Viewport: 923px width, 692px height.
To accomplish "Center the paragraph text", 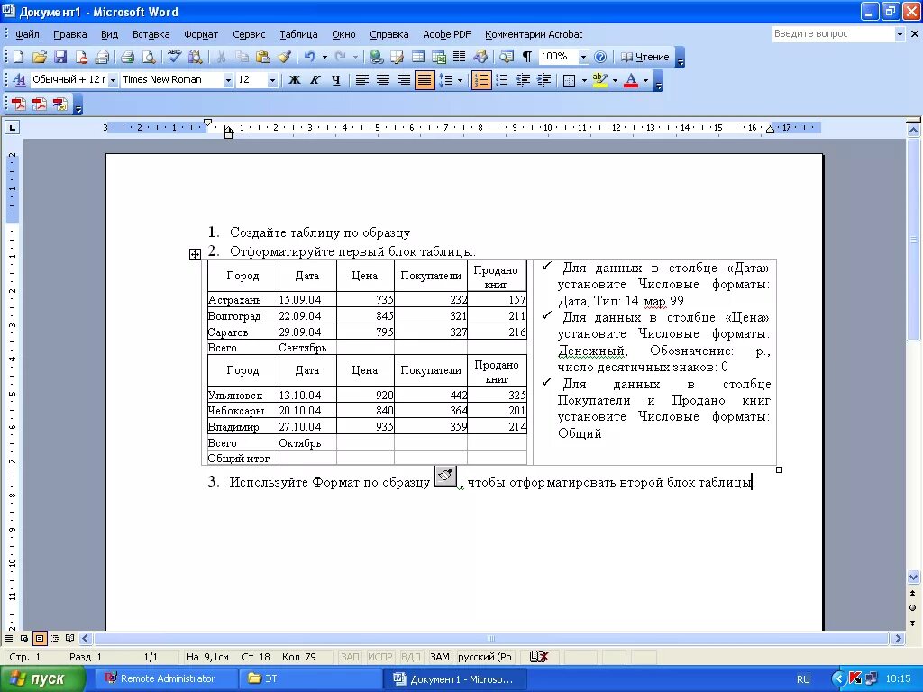I will coord(382,80).
